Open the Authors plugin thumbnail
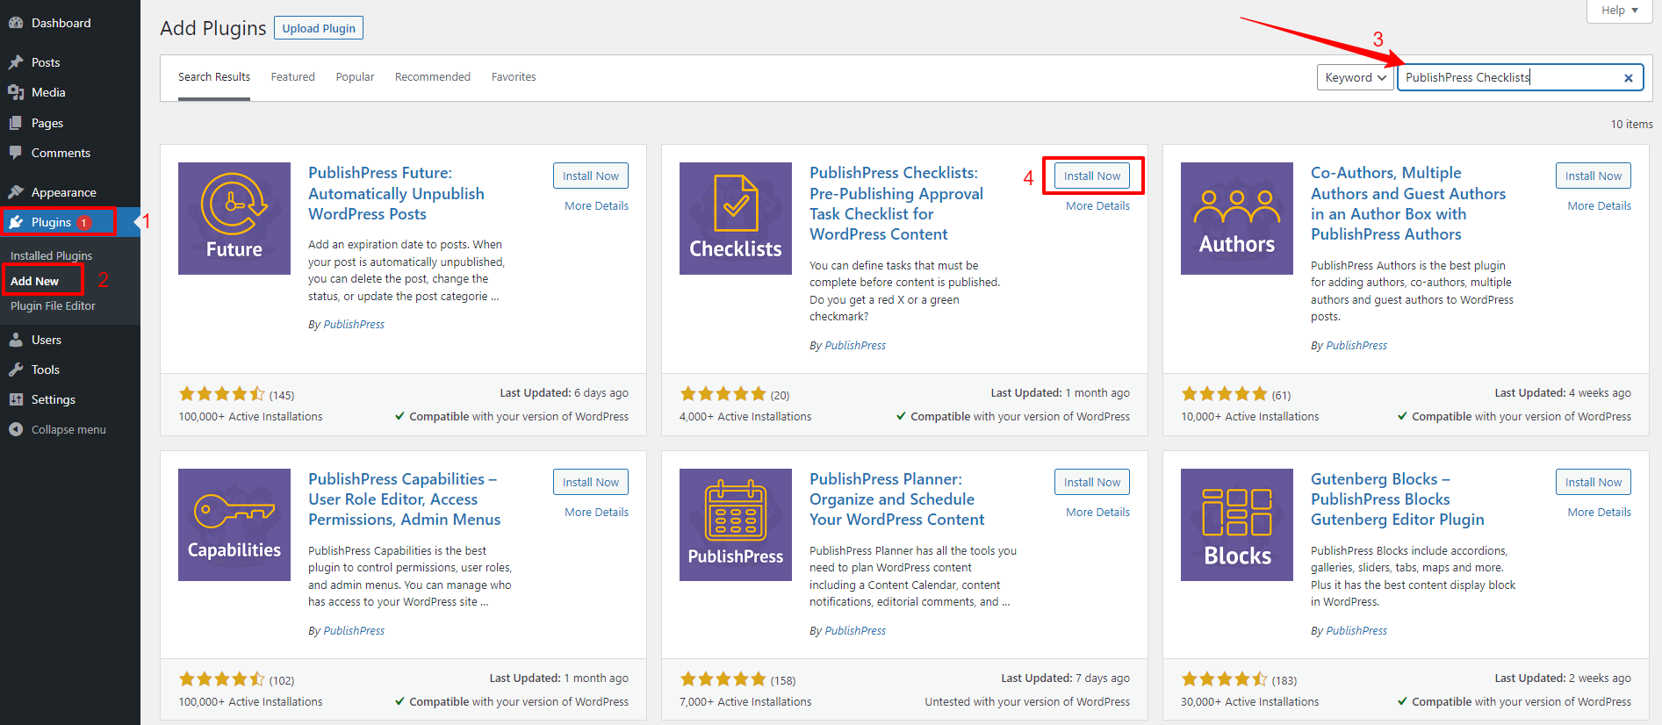 [1237, 219]
